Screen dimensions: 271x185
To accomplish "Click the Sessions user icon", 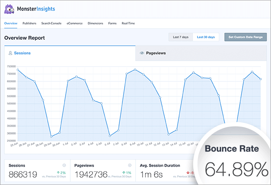I will click(x=10, y=53).
